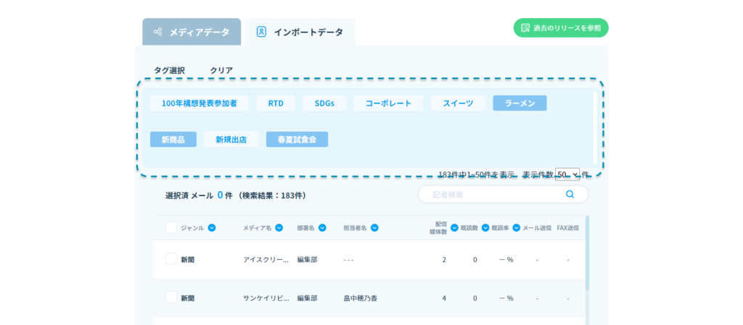Check the select-all checkbox in the table header

tap(171, 228)
